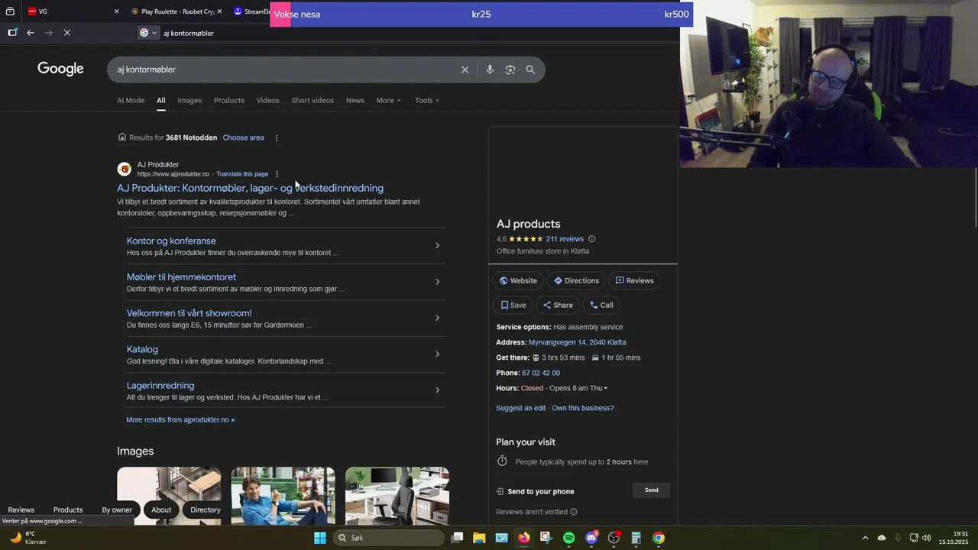Screen dimensions: 978x550
Task: Switch to Videos search tab
Action: (x=267, y=101)
